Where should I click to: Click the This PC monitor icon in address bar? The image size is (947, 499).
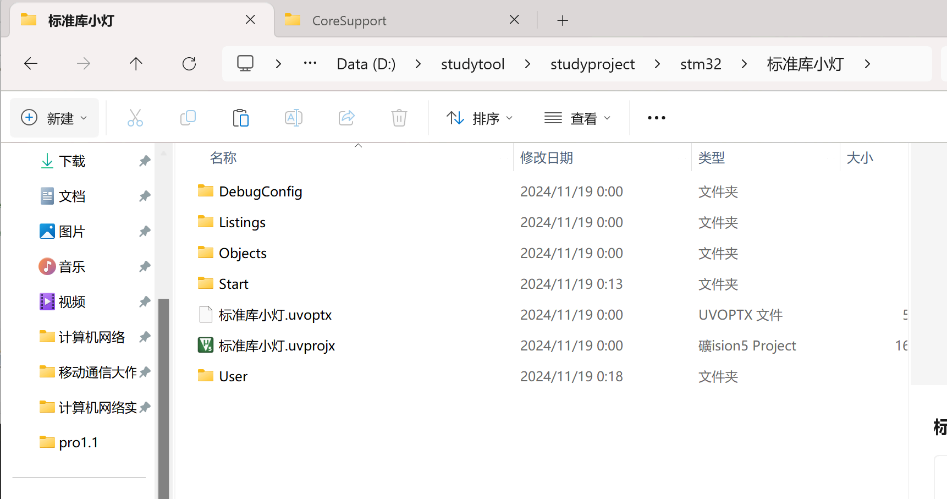click(x=245, y=64)
